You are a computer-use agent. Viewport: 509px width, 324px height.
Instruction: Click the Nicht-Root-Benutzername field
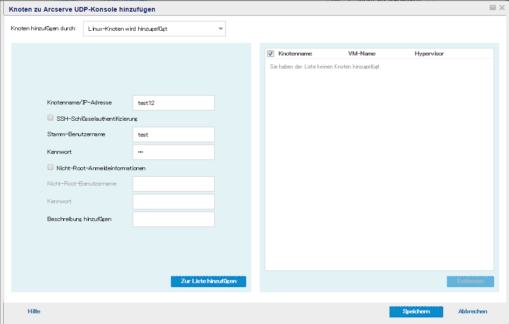[174, 184]
